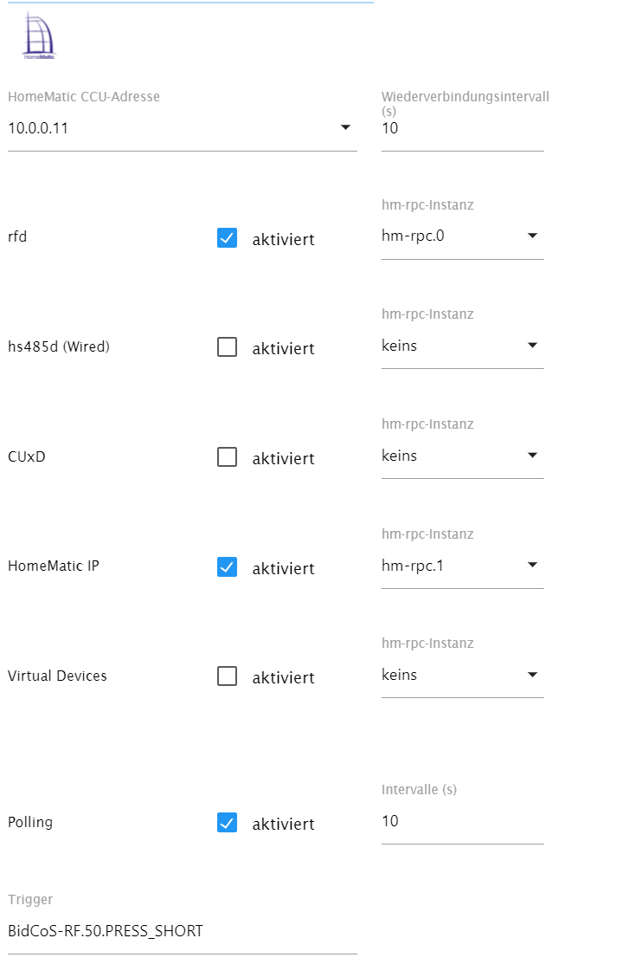This screenshot has height=964, width=623.
Task: Uncheck the rfd aktiviert checkbox
Action: [228, 238]
